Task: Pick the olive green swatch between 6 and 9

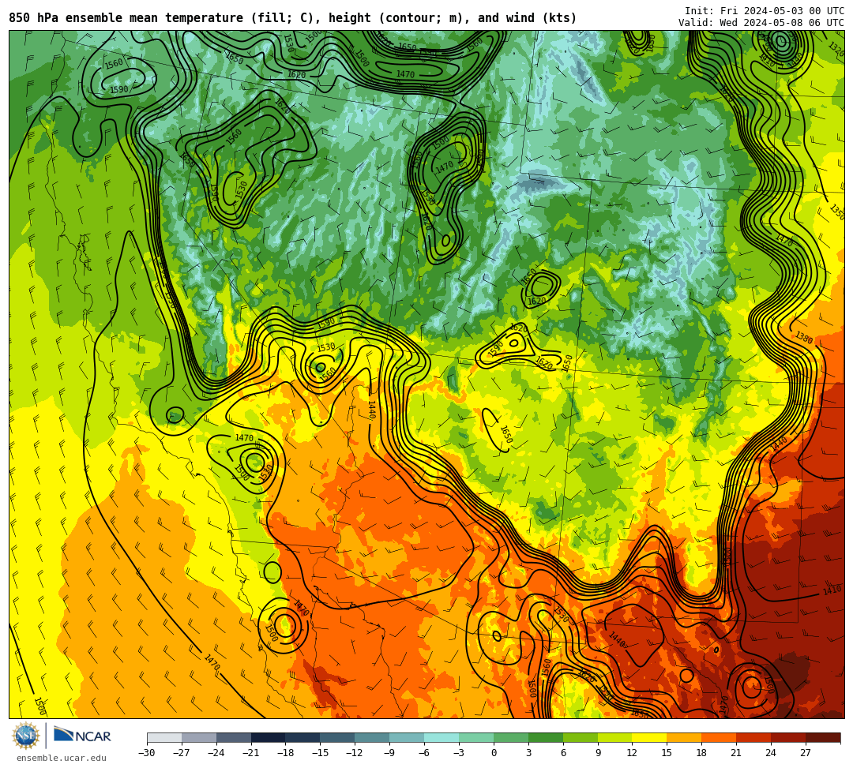Action: (x=581, y=737)
